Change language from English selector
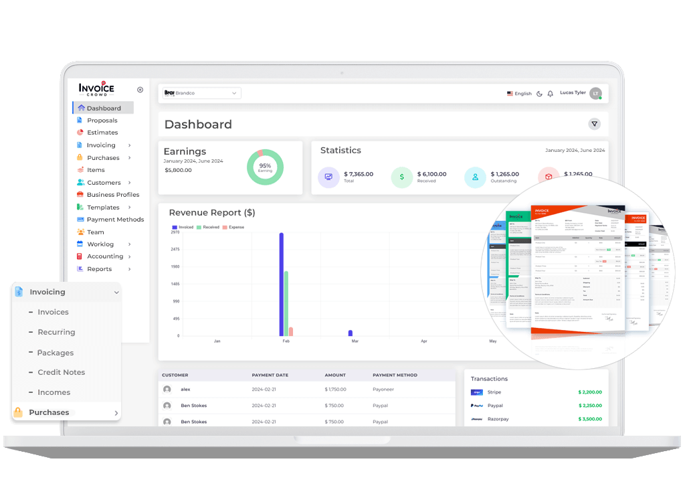685x502 pixels. (x=519, y=94)
